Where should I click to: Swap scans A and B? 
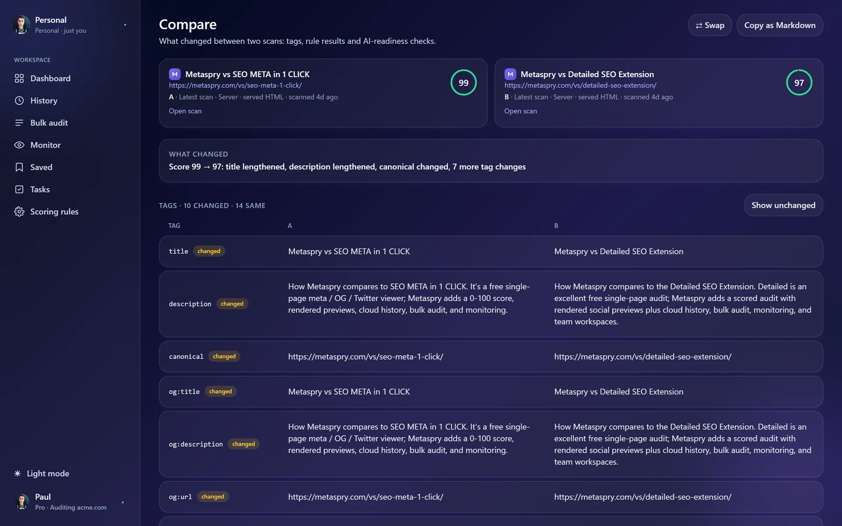click(x=710, y=25)
